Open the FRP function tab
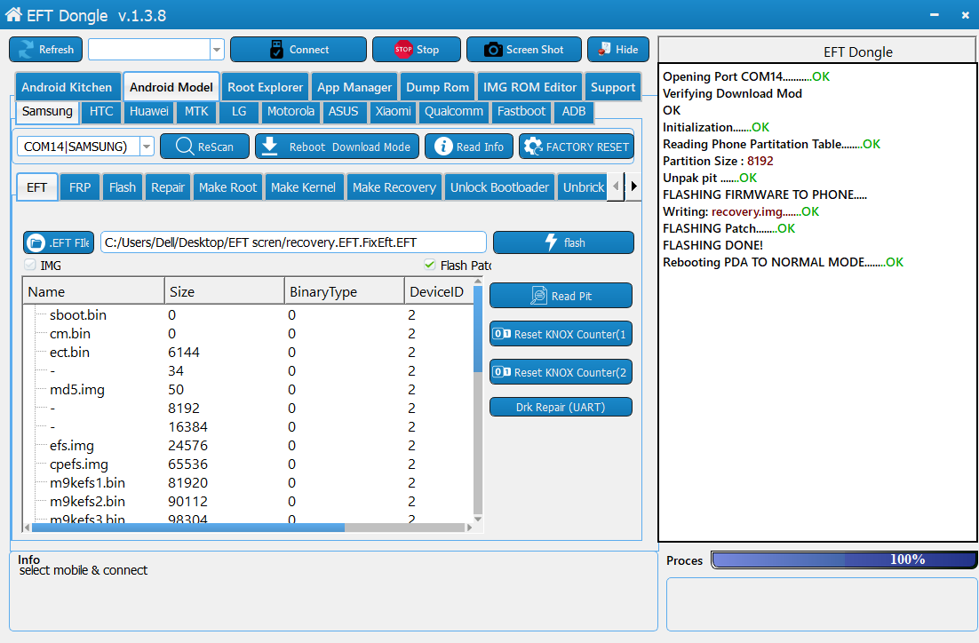979x643 pixels. [80, 187]
